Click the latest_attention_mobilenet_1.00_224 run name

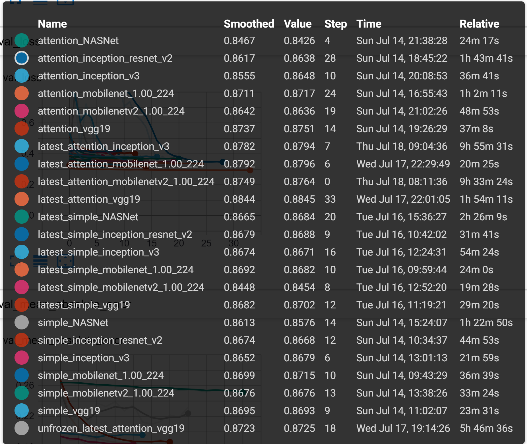coord(121,164)
